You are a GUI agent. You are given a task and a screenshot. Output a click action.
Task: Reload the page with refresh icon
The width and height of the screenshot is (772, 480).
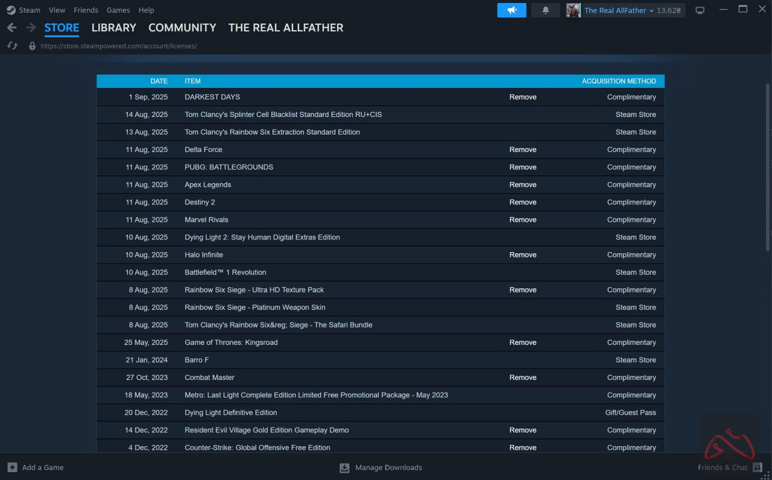pos(12,46)
